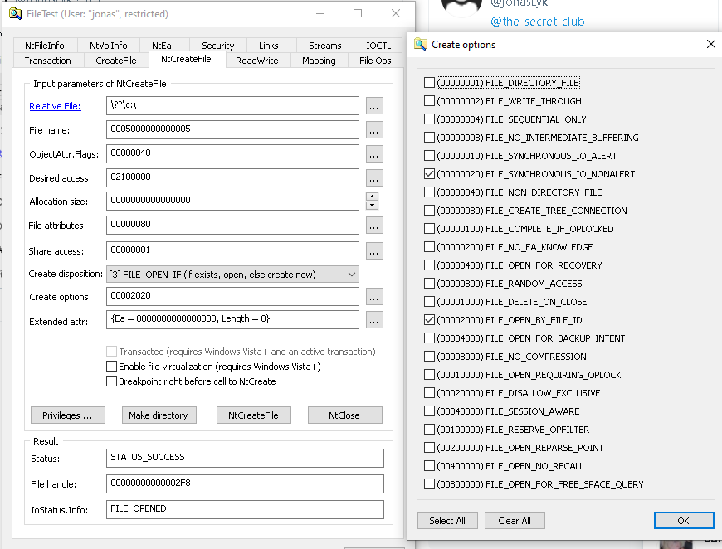Enable FILE_SESSION_AWARE checkbox

pos(429,411)
